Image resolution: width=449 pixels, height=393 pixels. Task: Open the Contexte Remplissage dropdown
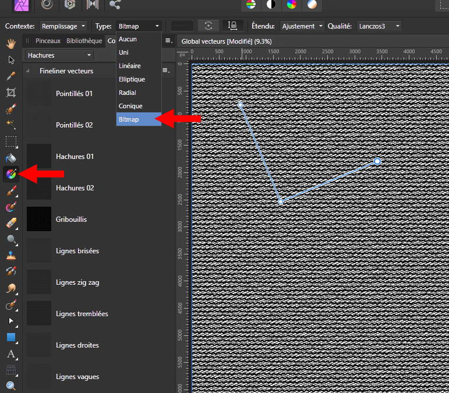pyautogui.click(x=63, y=26)
